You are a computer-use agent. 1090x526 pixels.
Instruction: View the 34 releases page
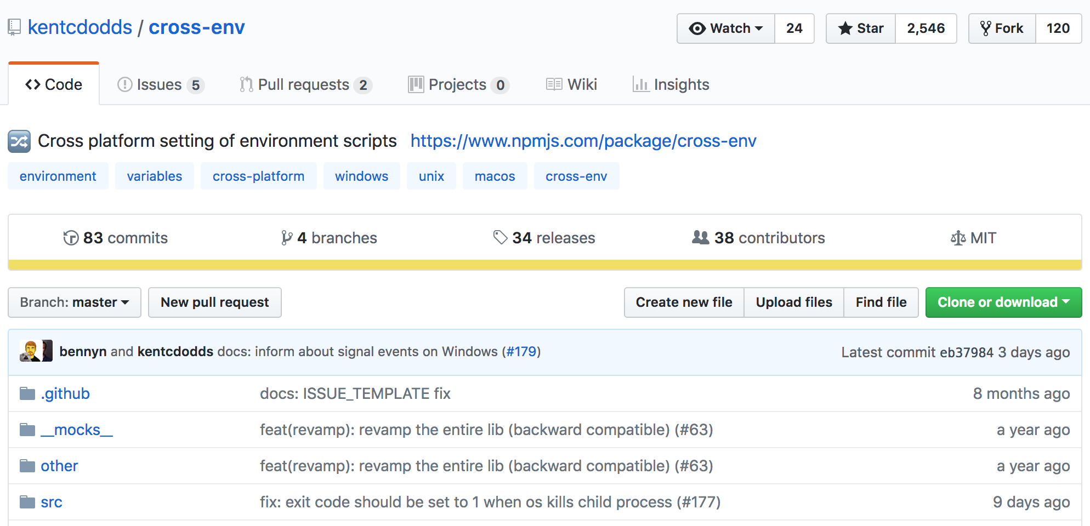(x=544, y=238)
